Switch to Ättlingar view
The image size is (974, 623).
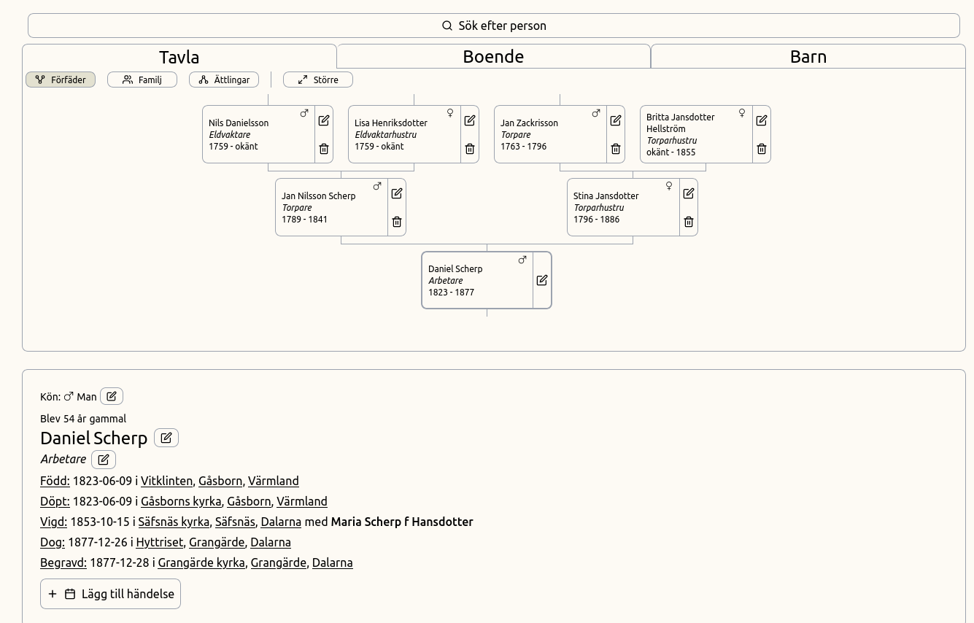[224, 80]
